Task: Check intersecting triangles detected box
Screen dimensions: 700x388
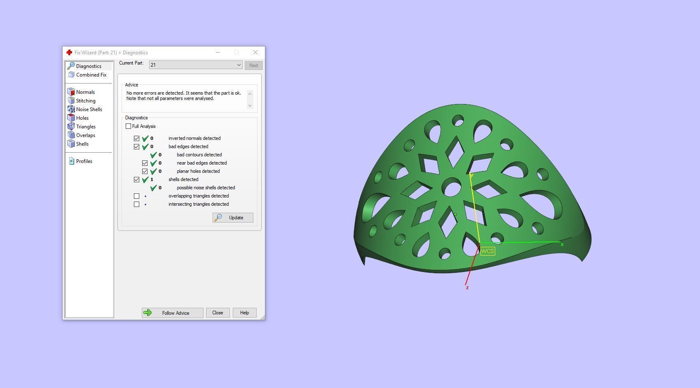Action: click(x=137, y=204)
